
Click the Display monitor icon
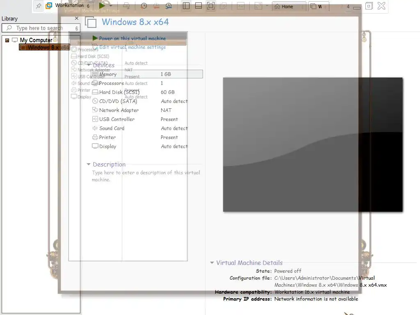(95, 146)
